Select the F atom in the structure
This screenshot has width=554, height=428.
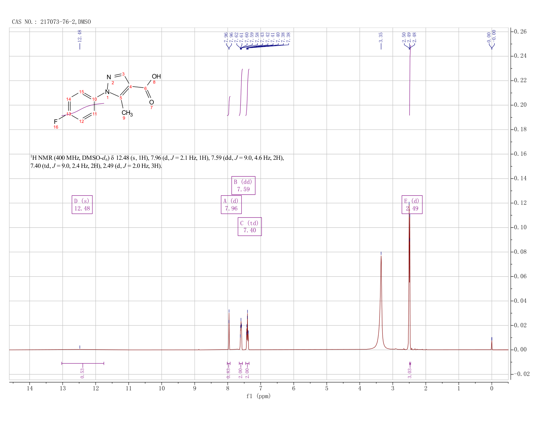tap(56, 122)
